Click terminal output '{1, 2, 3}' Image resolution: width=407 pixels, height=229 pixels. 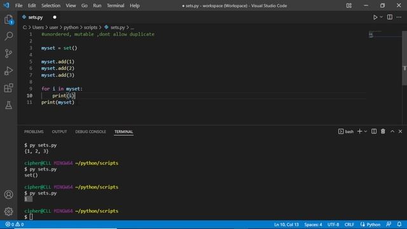(36, 151)
